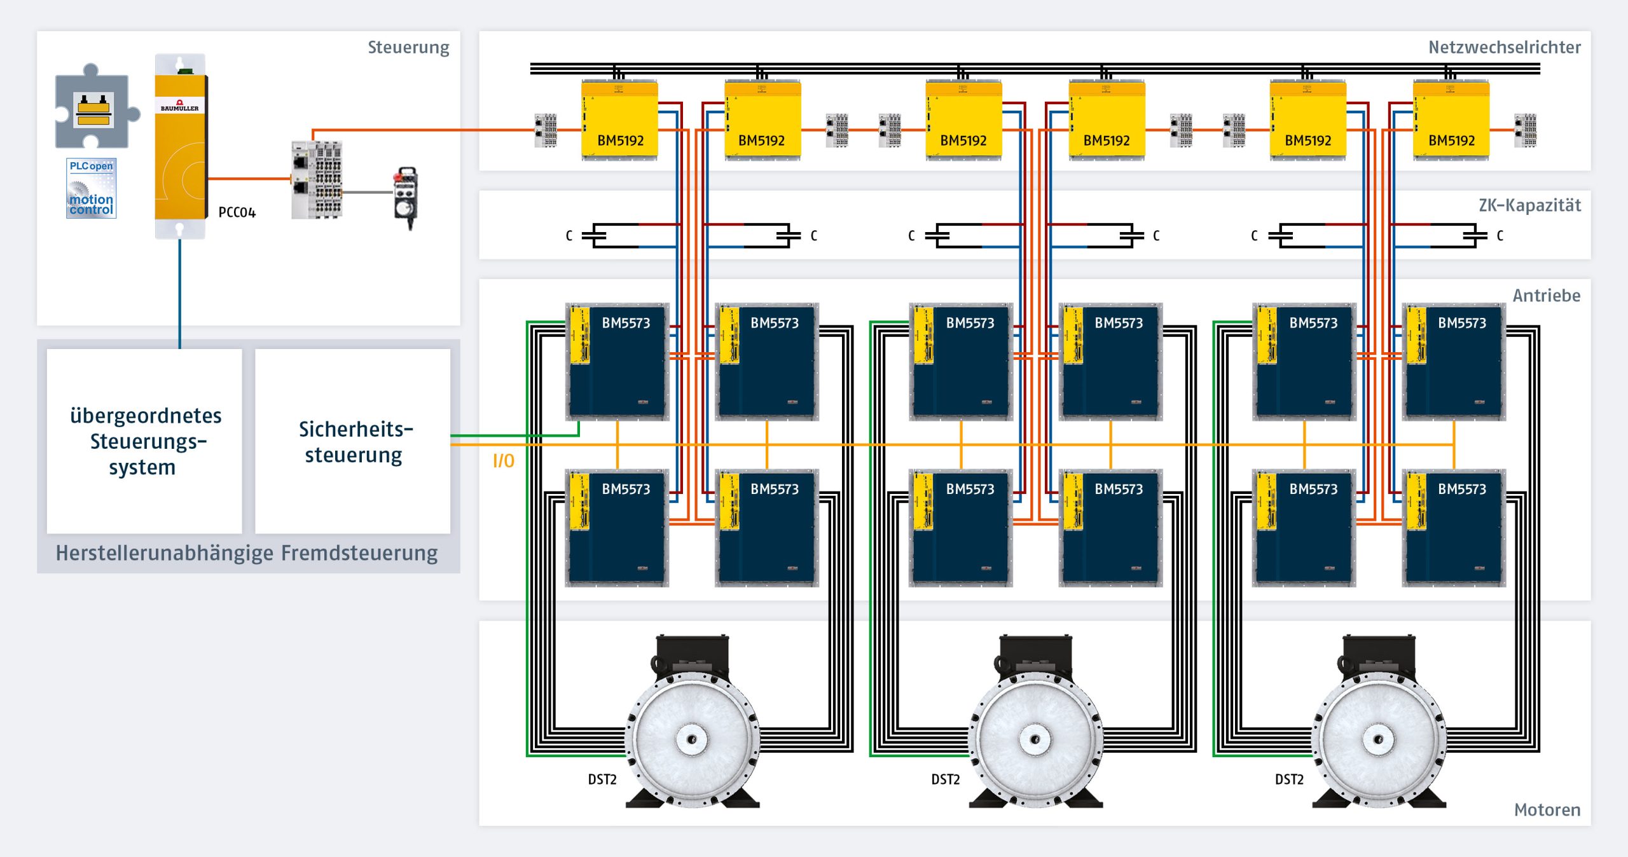Click the top-left BM5573 drive unit
The width and height of the screenshot is (1628, 857).
point(617,361)
